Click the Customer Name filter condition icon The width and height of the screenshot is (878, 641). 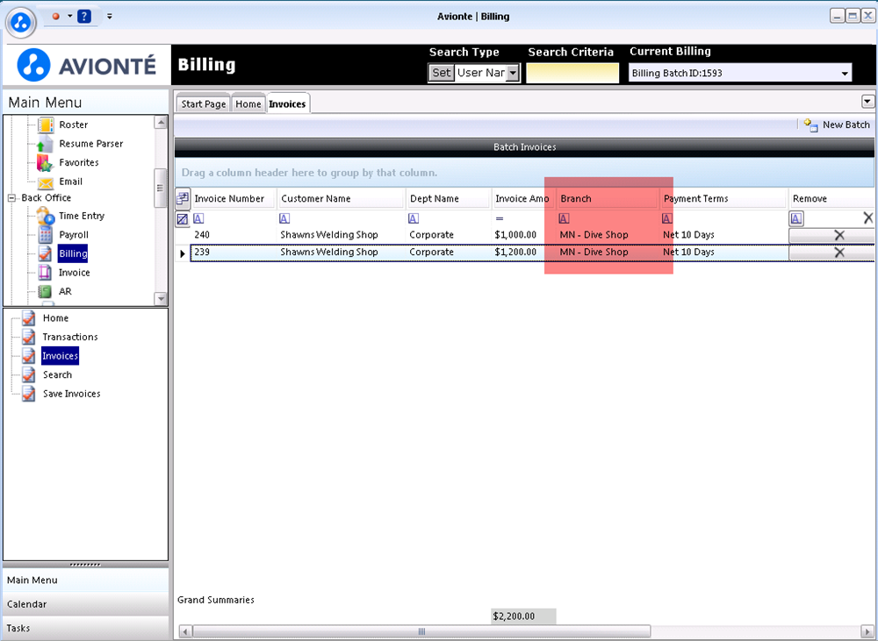284,218
